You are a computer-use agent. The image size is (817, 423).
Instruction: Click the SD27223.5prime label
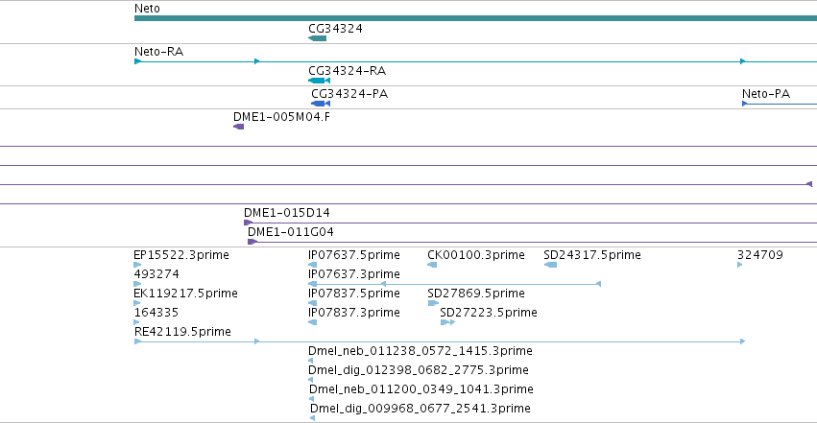tap(489, 312)
